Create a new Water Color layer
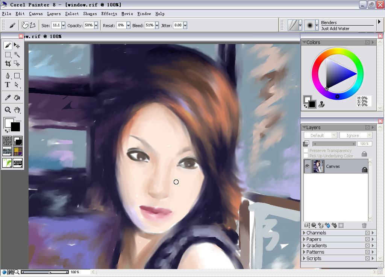Viewport: 385px width, 277px height. tap(327, 225)
